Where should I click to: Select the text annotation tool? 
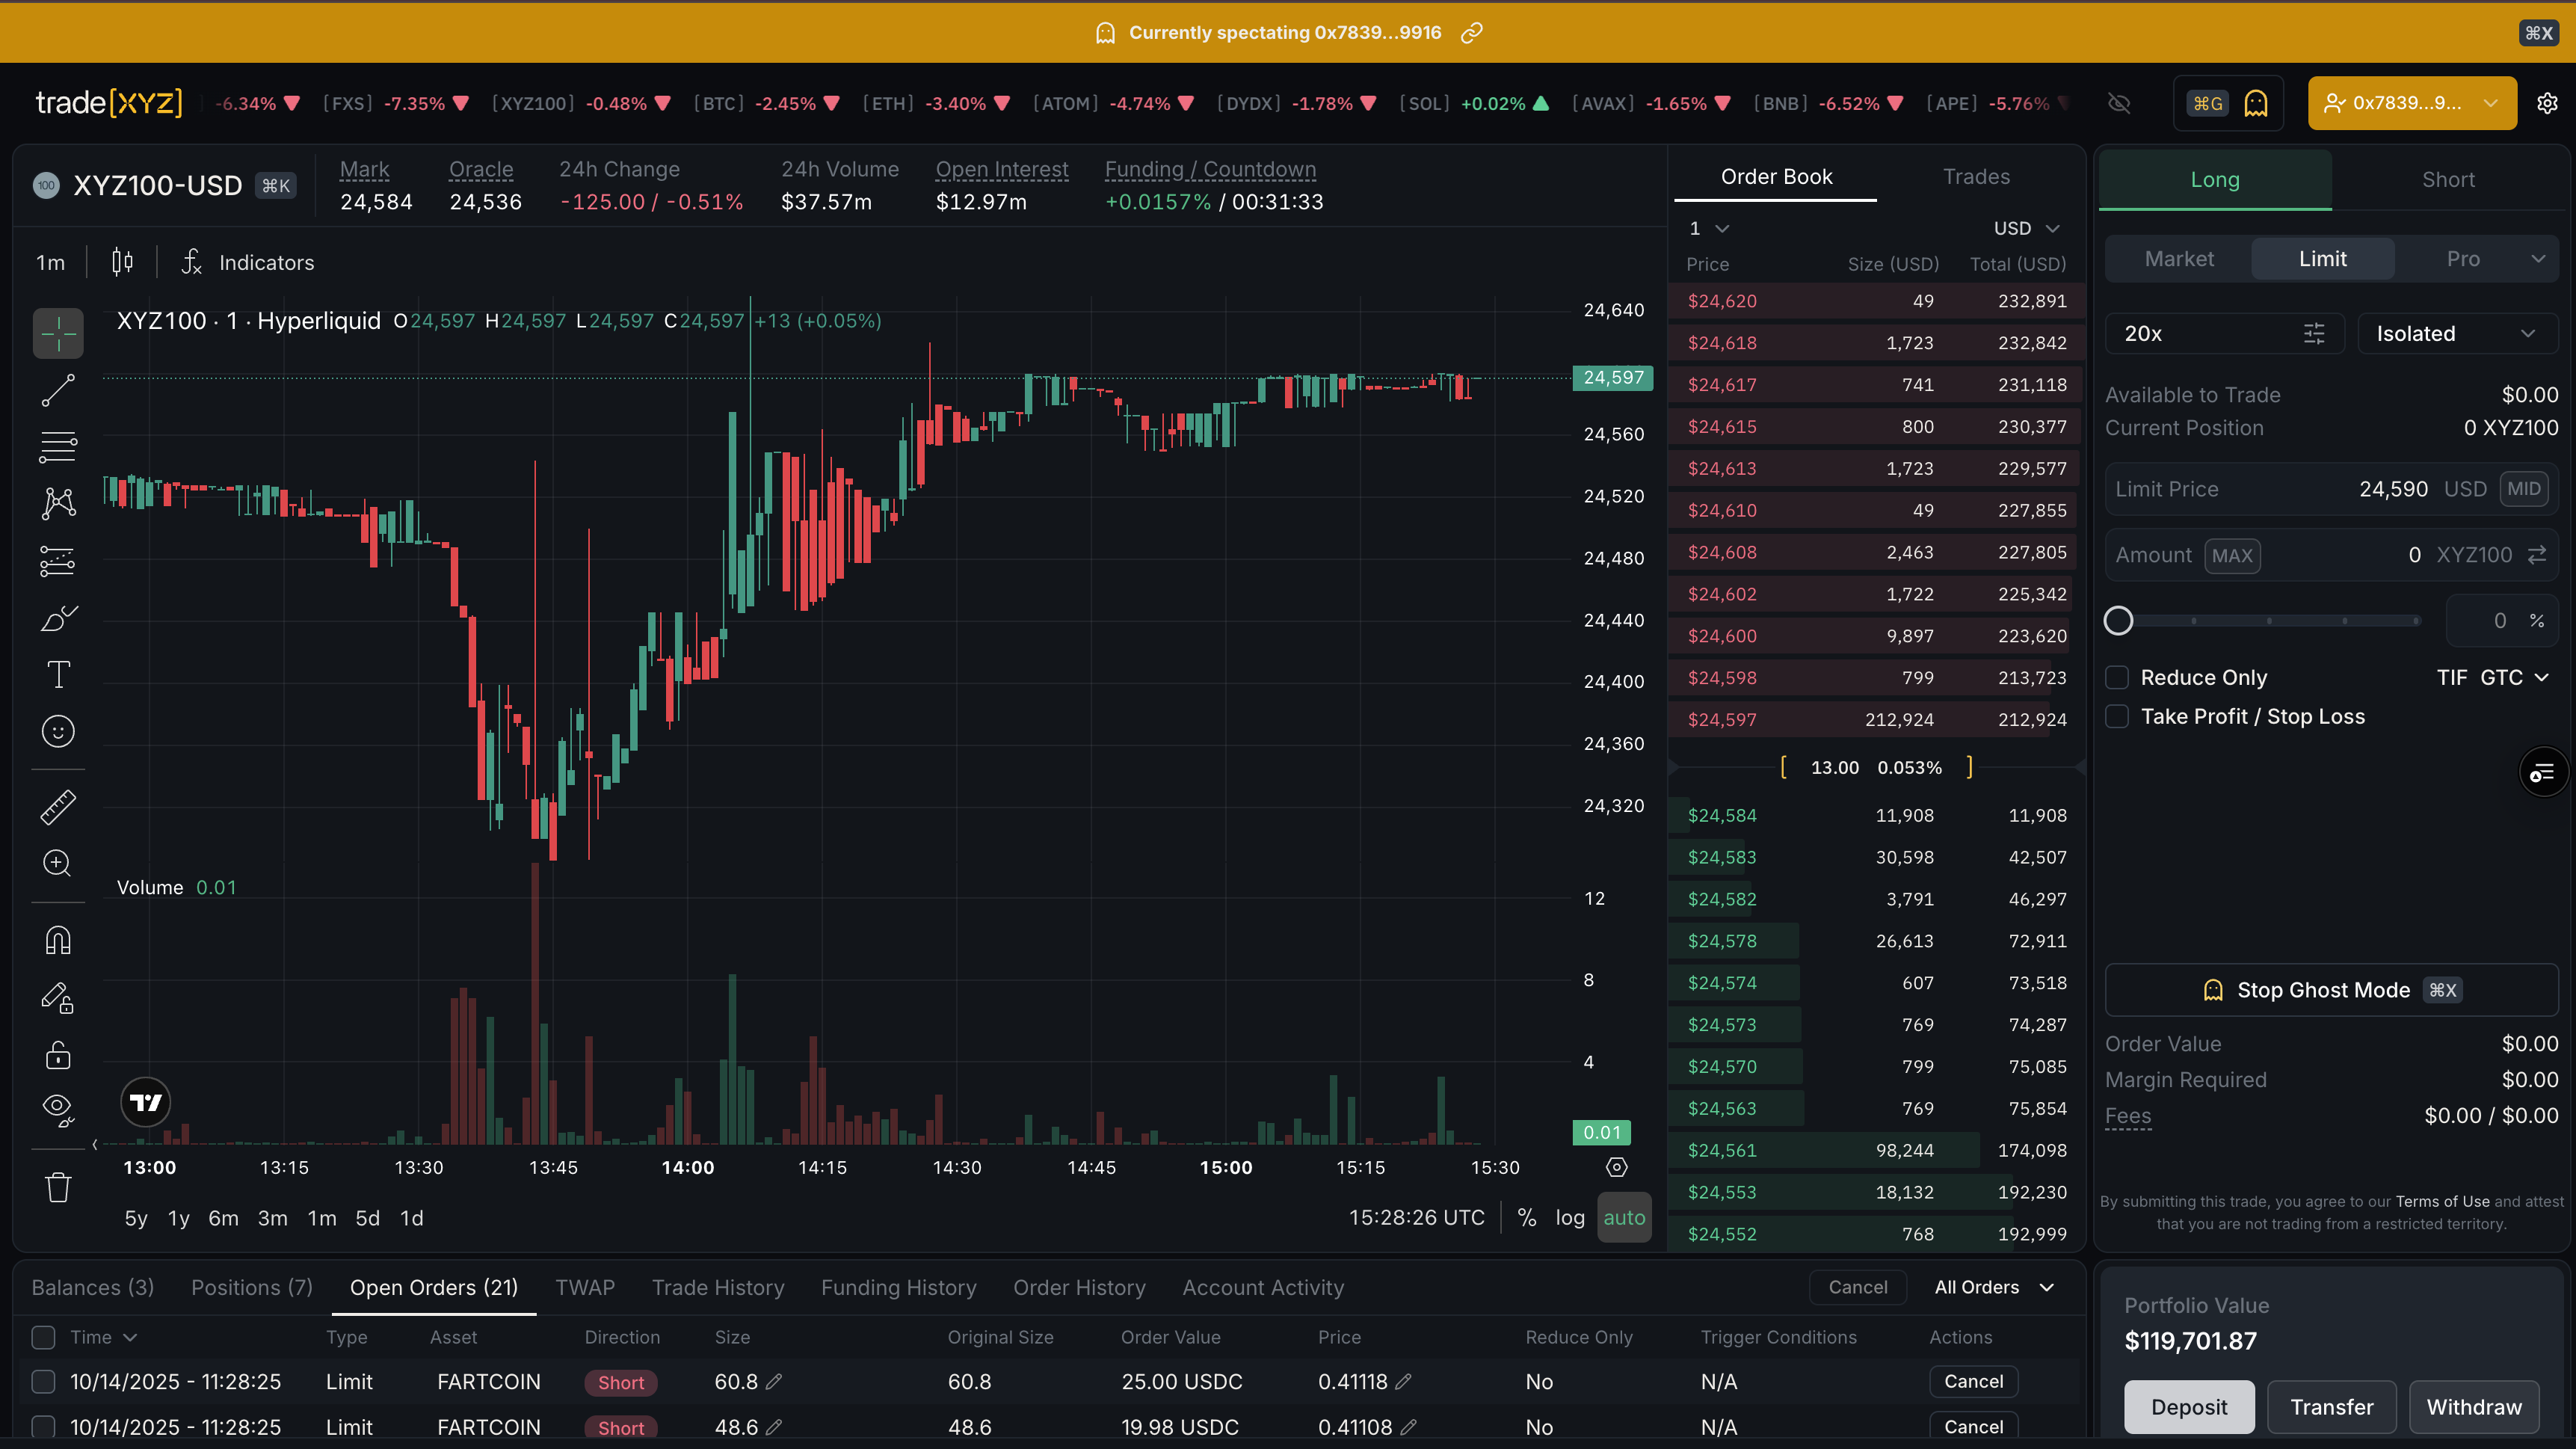tap(58, 675)
